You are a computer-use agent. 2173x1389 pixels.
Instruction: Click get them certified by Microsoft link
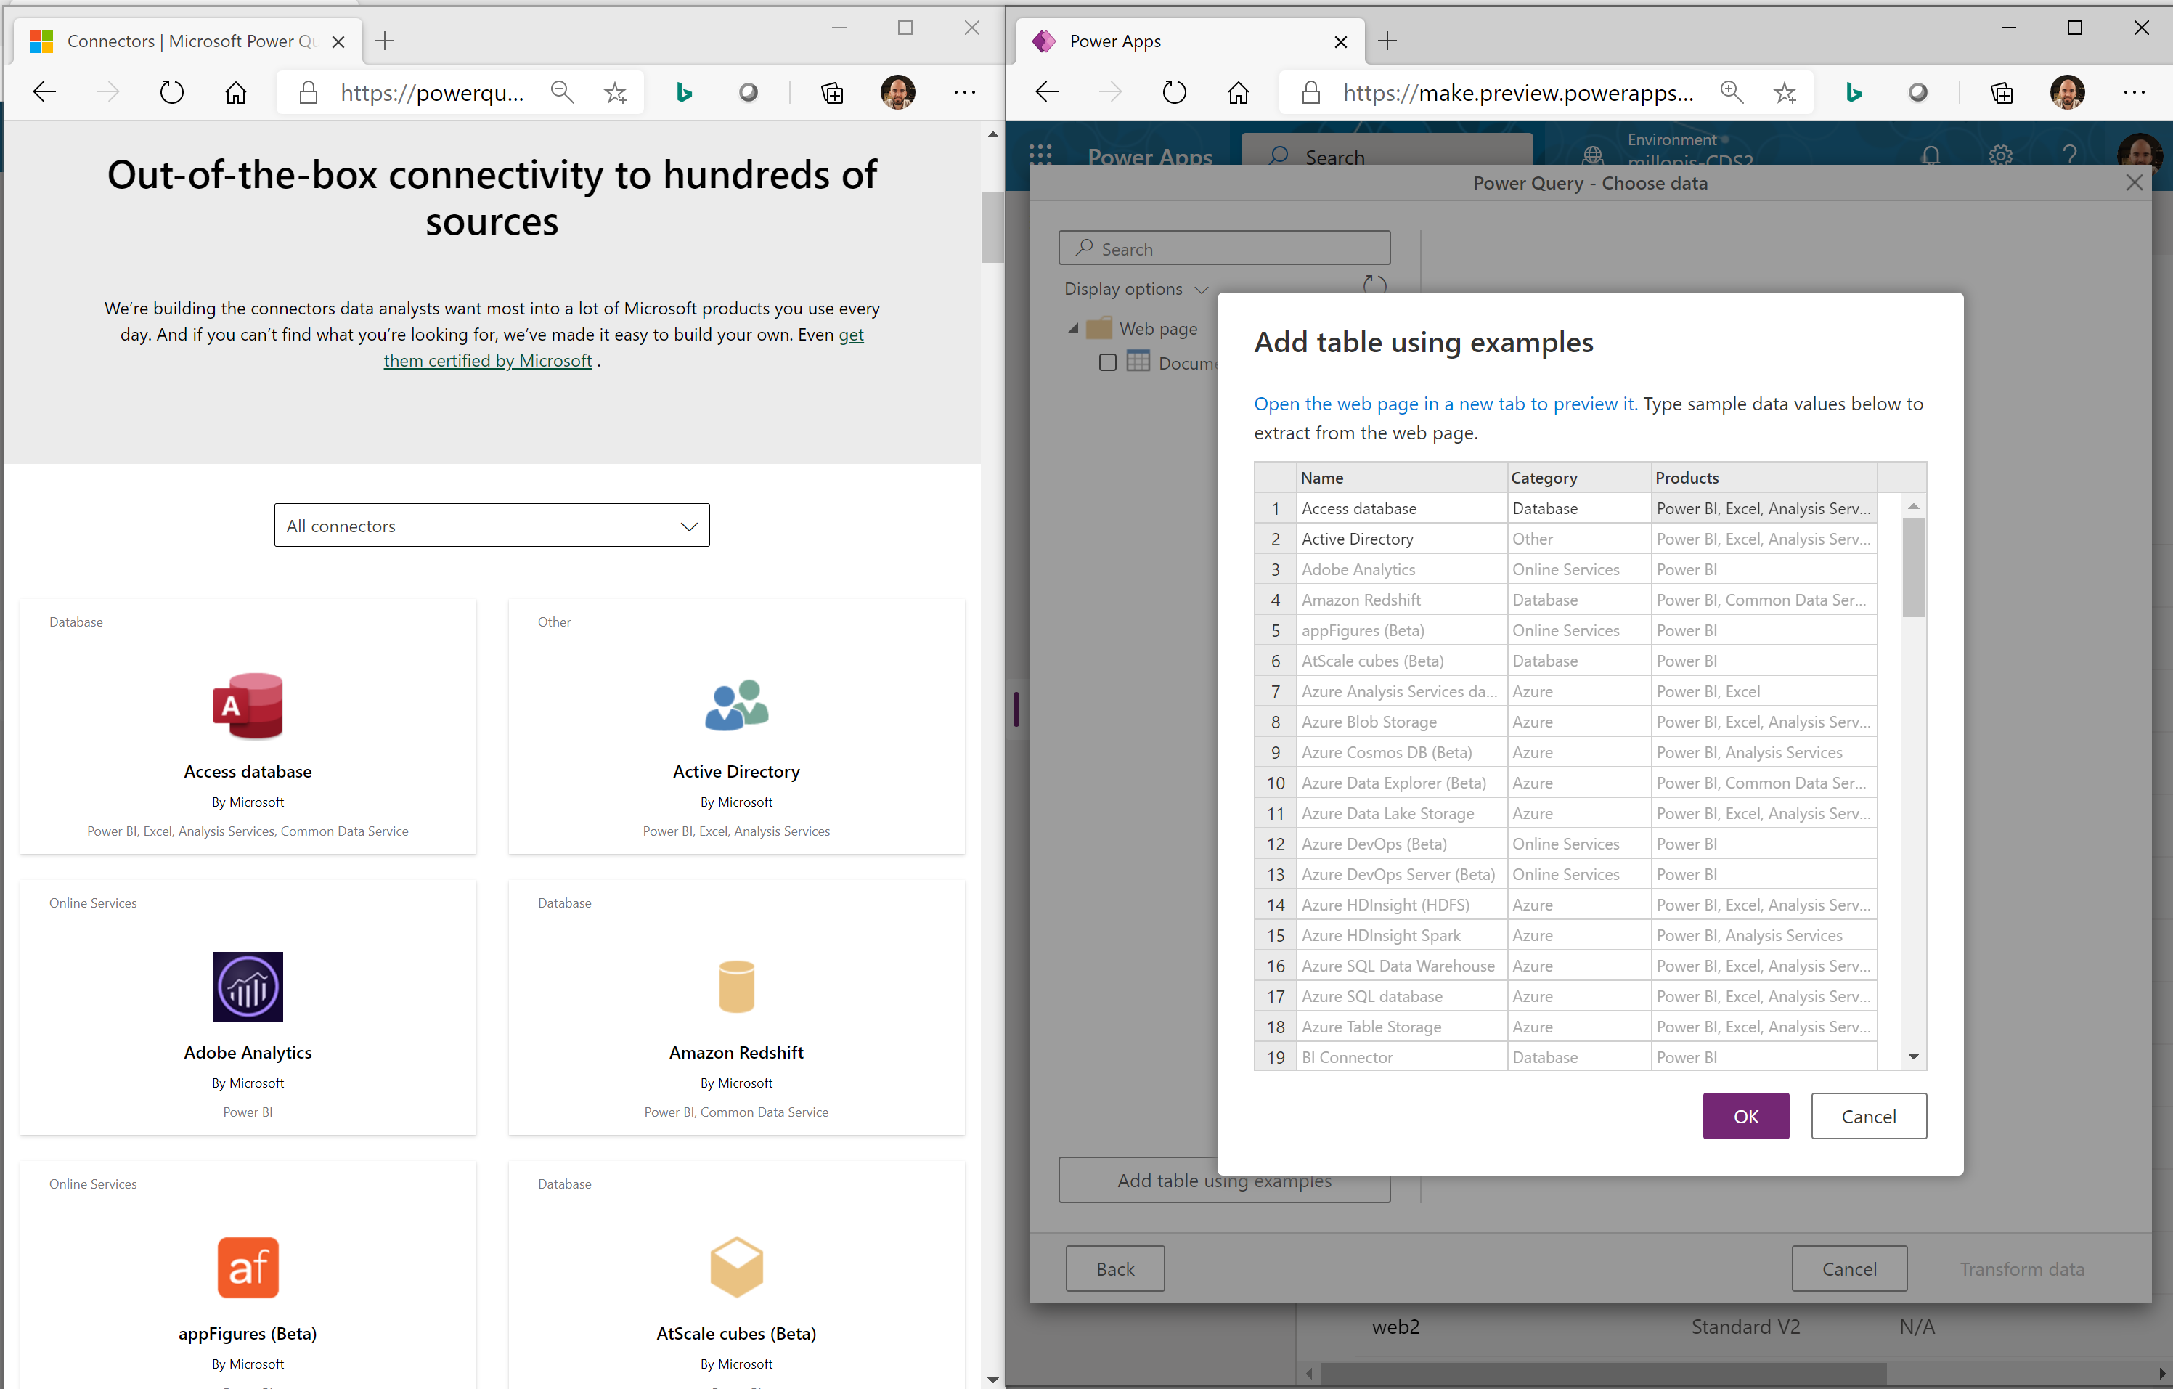click(x=487, y=360)
